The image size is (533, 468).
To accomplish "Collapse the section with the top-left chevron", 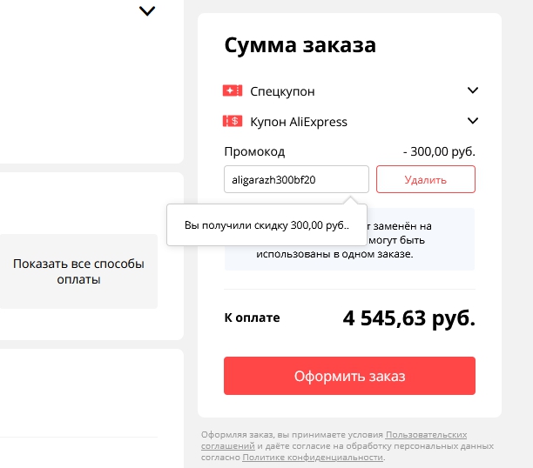I will 147,11.
